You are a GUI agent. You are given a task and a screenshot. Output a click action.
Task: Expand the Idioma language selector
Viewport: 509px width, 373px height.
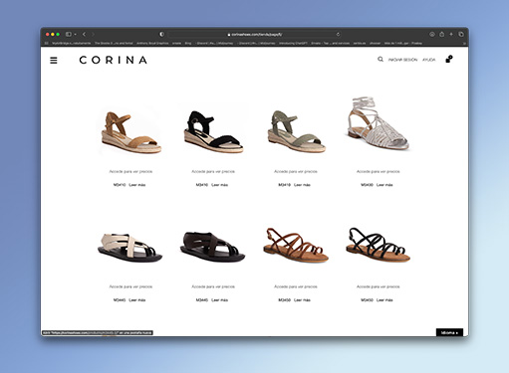click(449, 332)
